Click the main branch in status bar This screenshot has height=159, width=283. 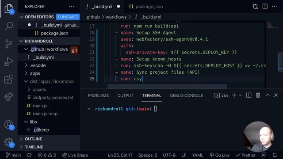pyautogui.click(x=13, y=155)
